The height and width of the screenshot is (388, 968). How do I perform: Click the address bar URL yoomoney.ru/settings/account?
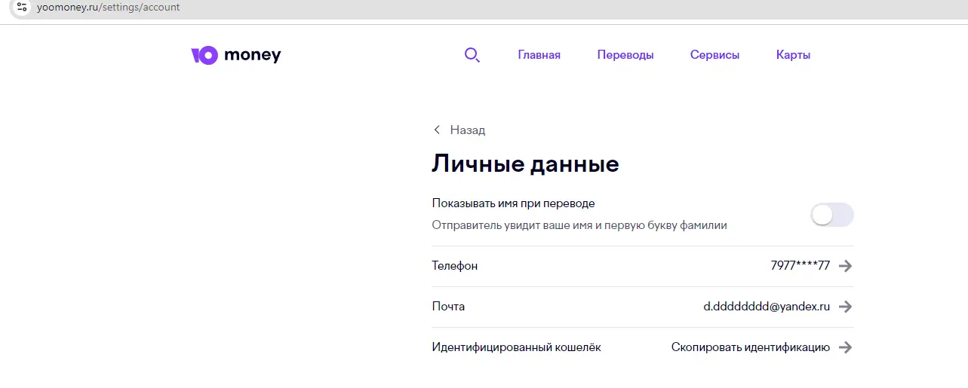click(x=109, y=8)
